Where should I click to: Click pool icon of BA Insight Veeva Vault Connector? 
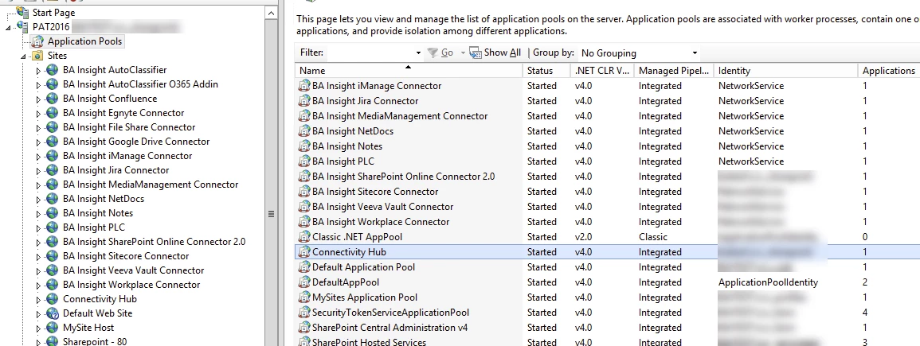pyautogui.click(x=304, y=207)
